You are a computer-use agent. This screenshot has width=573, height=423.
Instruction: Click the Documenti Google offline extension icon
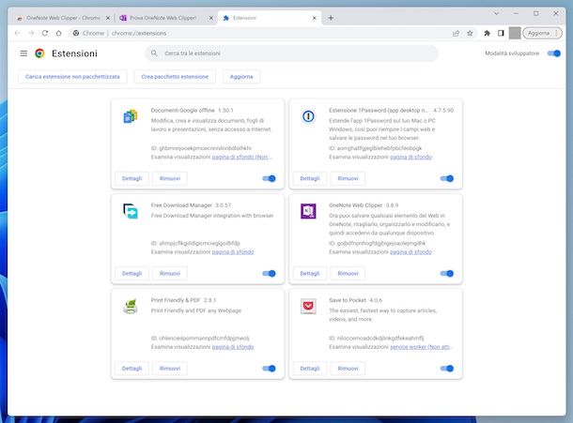coord(131,116)
